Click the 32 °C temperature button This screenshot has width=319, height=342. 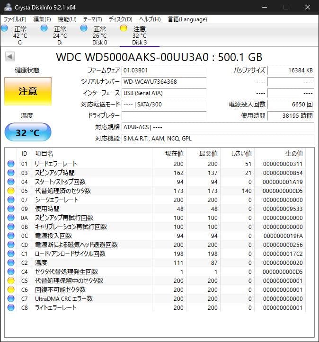(x=28, y=132)
